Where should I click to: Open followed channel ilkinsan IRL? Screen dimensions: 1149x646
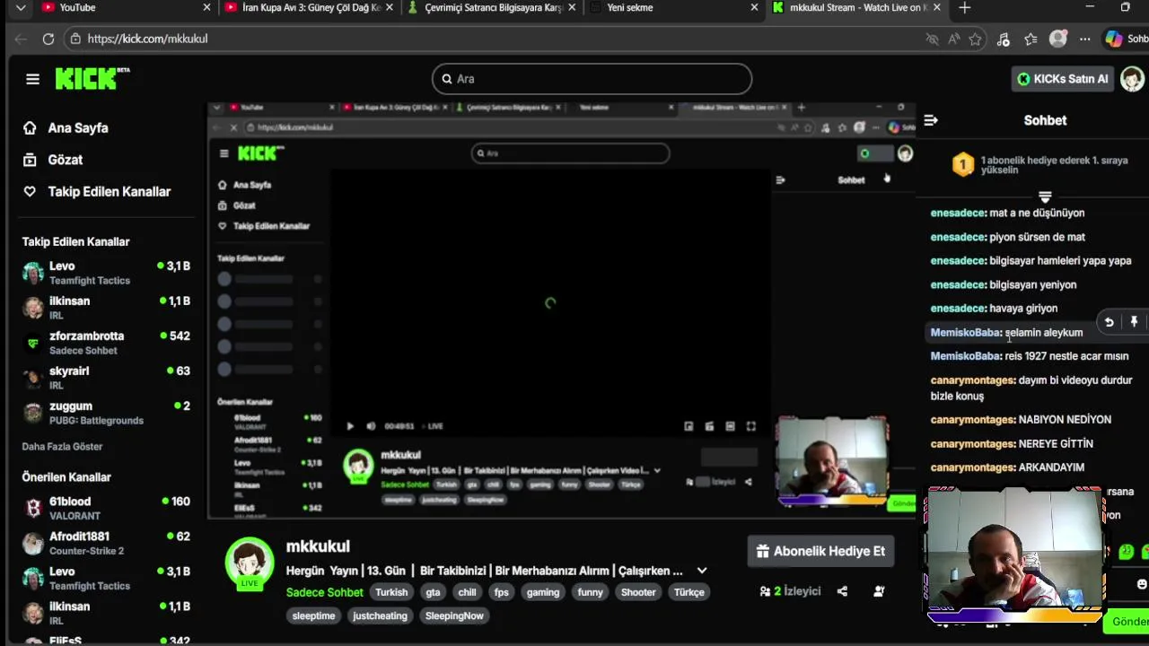pos(106,308)
